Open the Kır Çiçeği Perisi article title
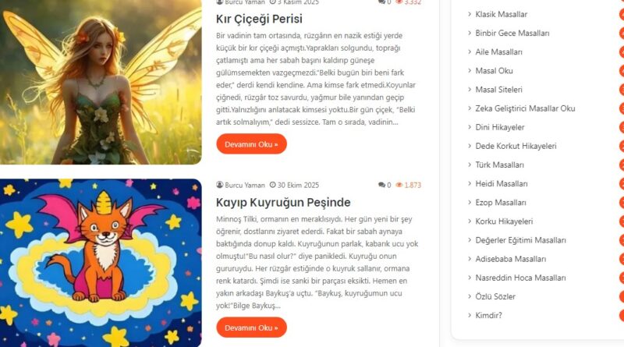 tap(259, 19)
